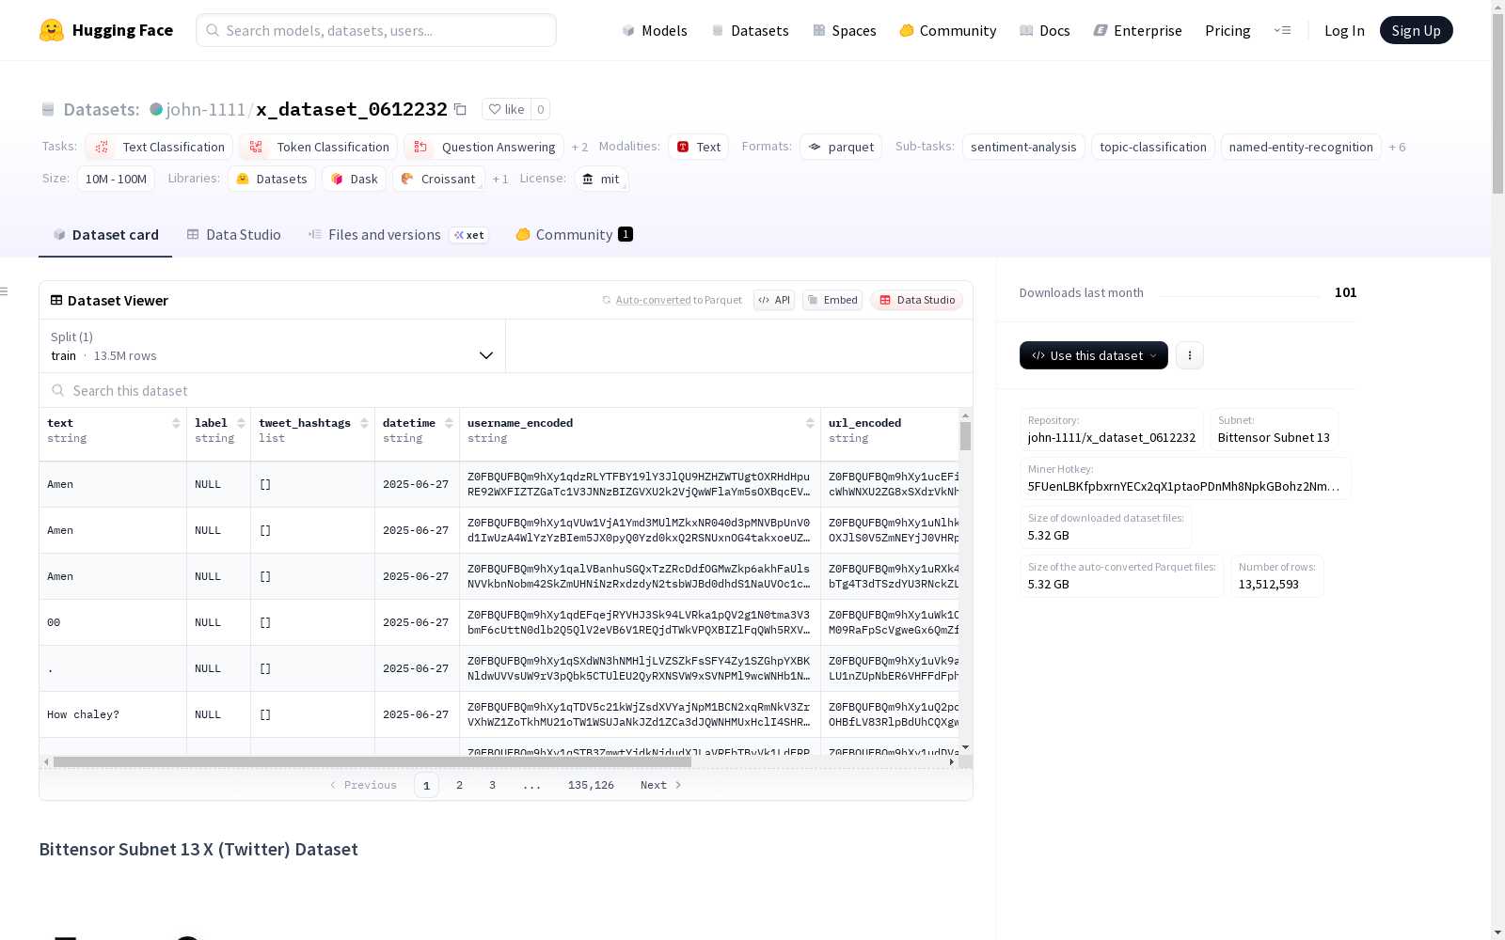Click the mit license tag
Screen dimensions: 1505x940
point(601,179)
